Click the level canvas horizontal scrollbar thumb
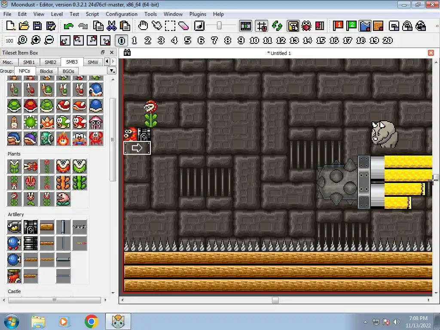Viewport: 440px width, 330px height. pos(275,300)
